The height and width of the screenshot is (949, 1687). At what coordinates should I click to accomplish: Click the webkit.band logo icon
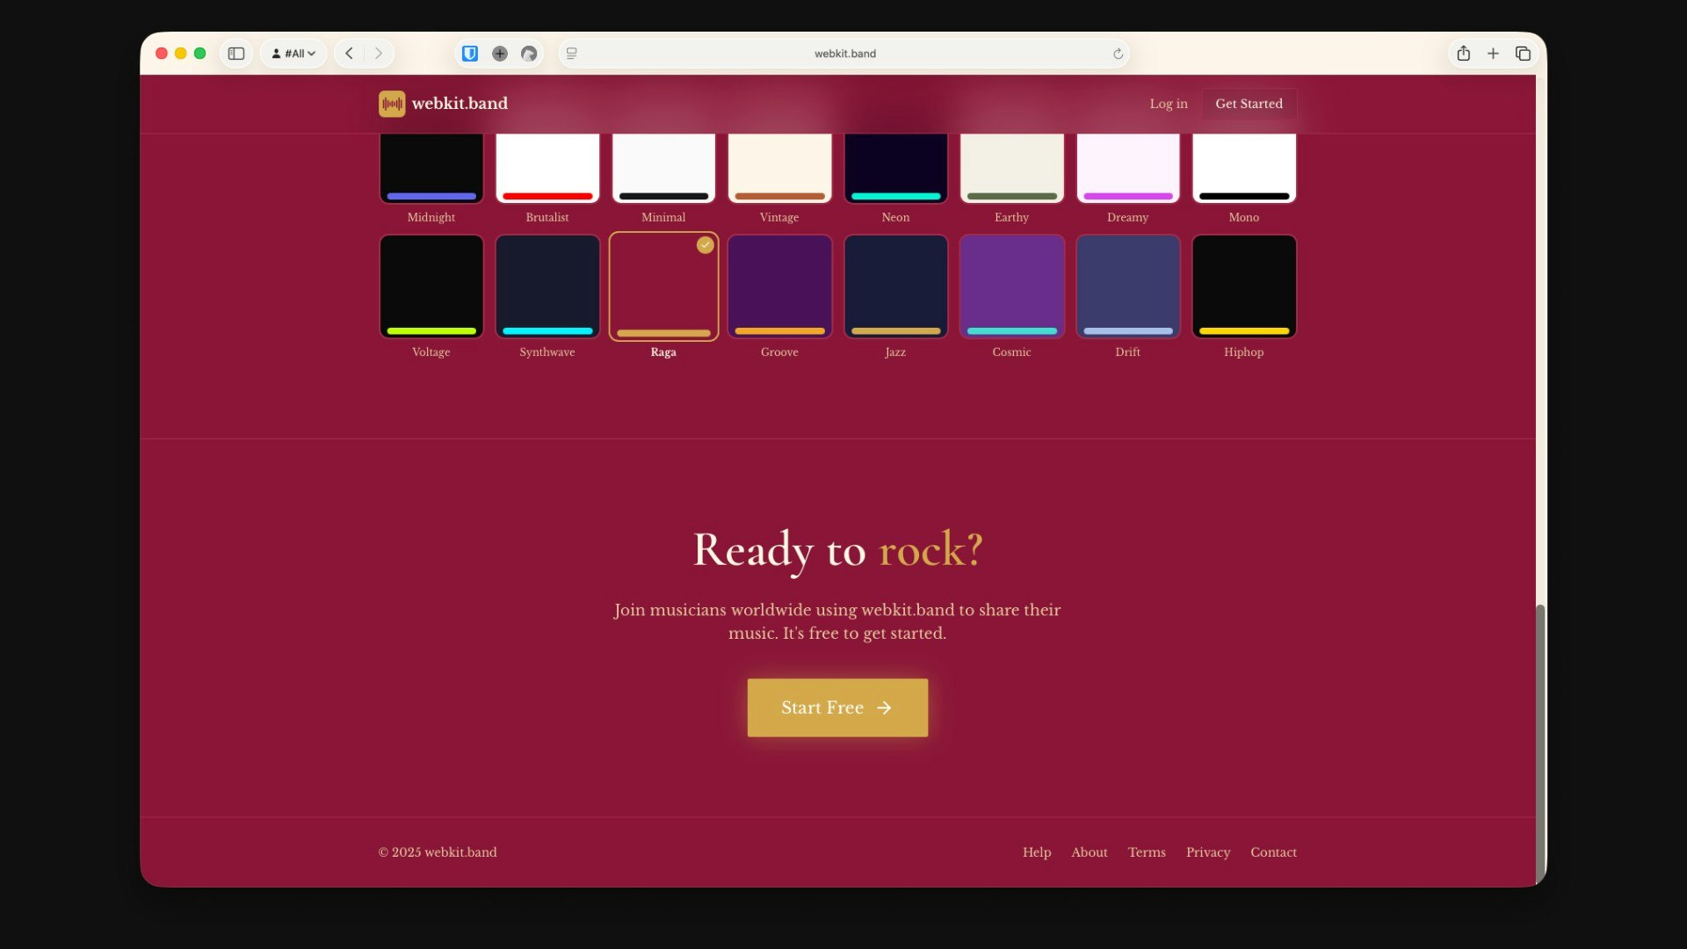[x=392, y=104]
